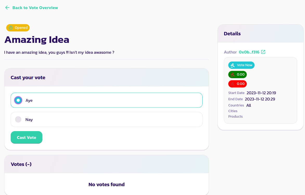Click the End Date value 2023-11-12 20:29
The height and width of the screenshot is (195, 305).
[260, 99]
